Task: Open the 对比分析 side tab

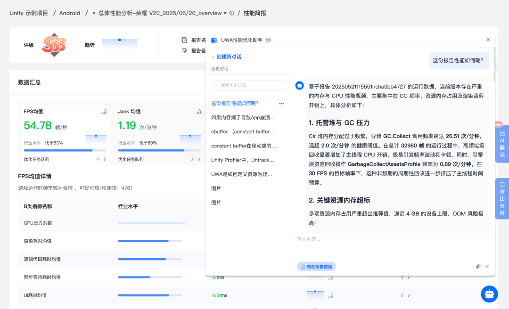Action: pos(502,198)
